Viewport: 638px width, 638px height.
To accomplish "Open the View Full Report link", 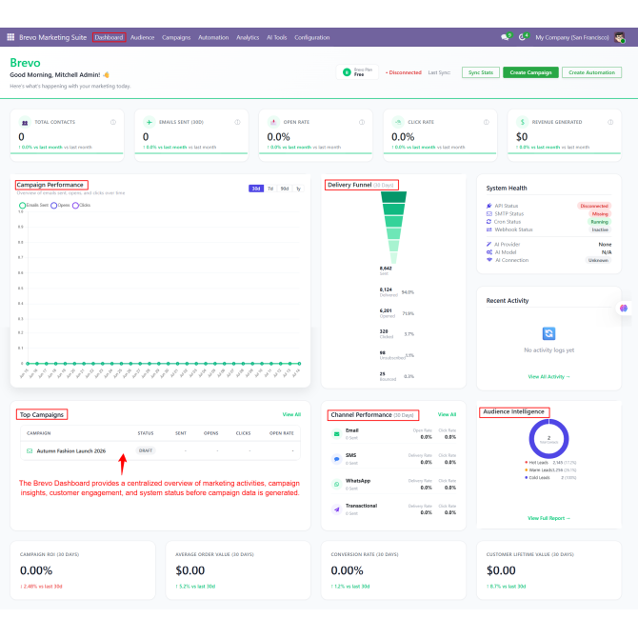I will [548, 518].
